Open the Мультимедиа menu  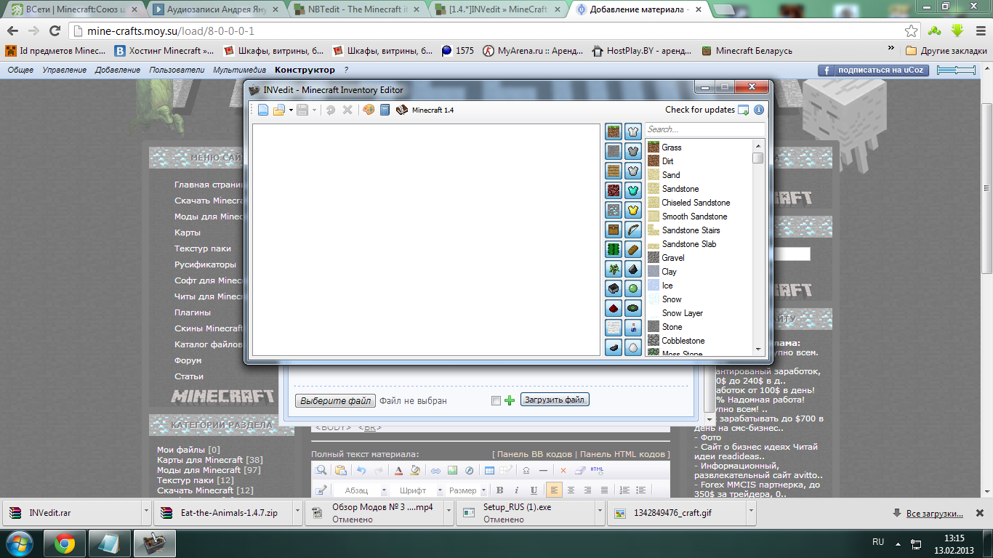click(x=239, y=70)
